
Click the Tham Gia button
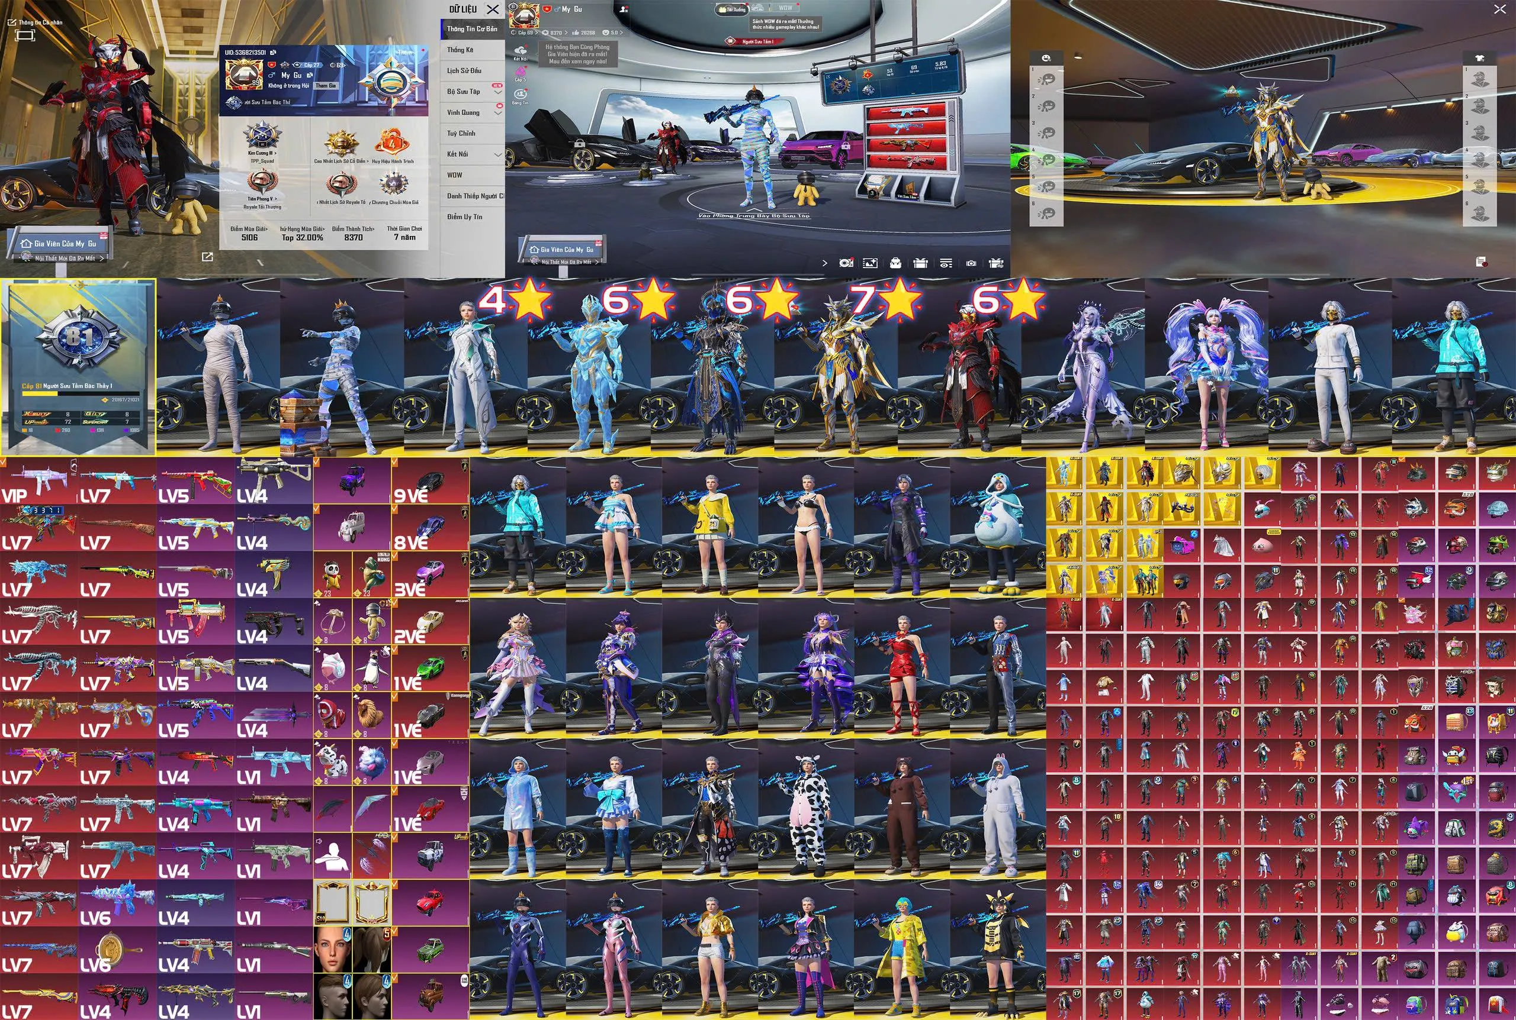point(326,85)
